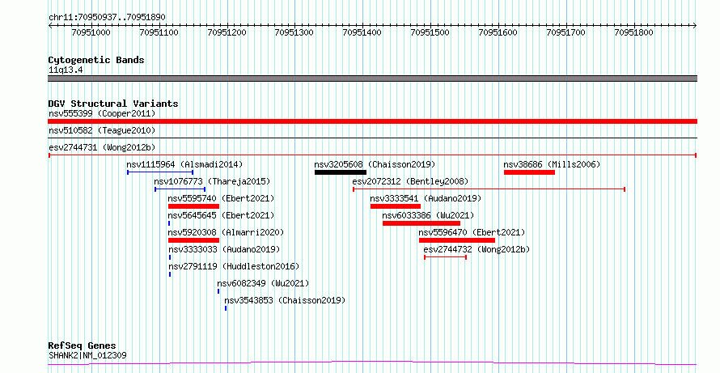Click red bar under nsv5596470
The image size is (720, 373).
point(457,240)
